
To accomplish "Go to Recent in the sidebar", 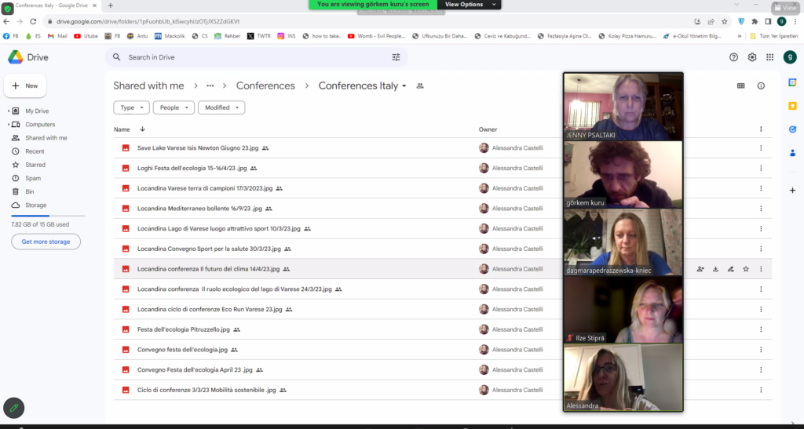I will 35,151.
